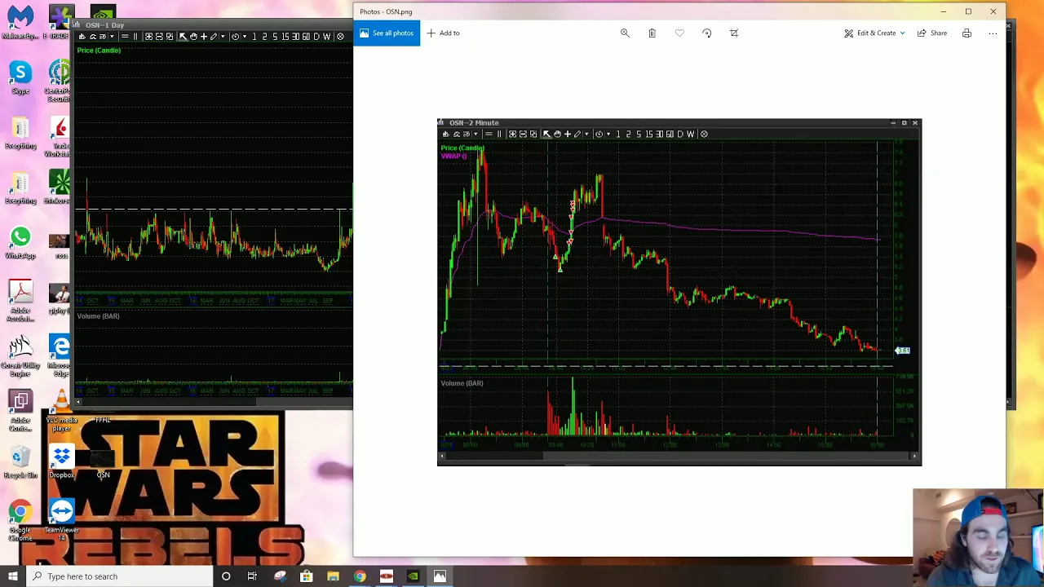Open Cortana circle on taskbar
Viewport: 1044px width, 587px height.
point(226,576)
